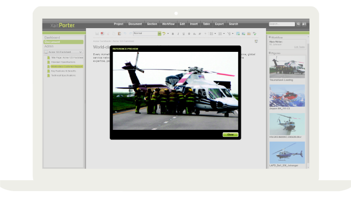The image size is (351, 197).
Task: Toggle italic formatting
Action: point(178,34)
